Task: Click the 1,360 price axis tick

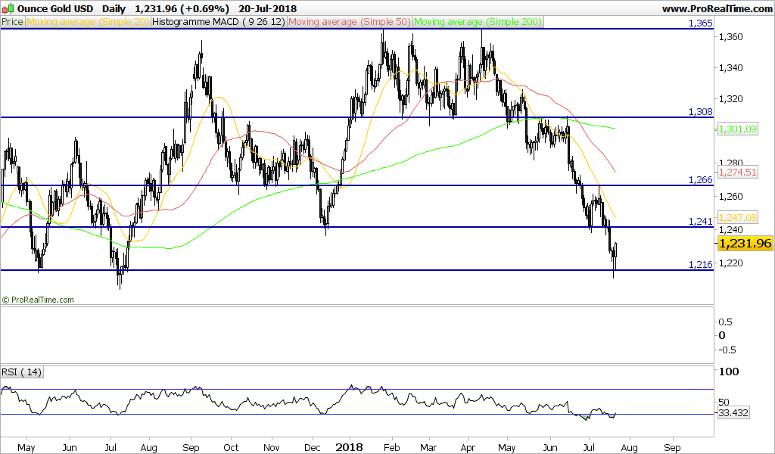Action: pyautogui.click(x=732, y=37)
